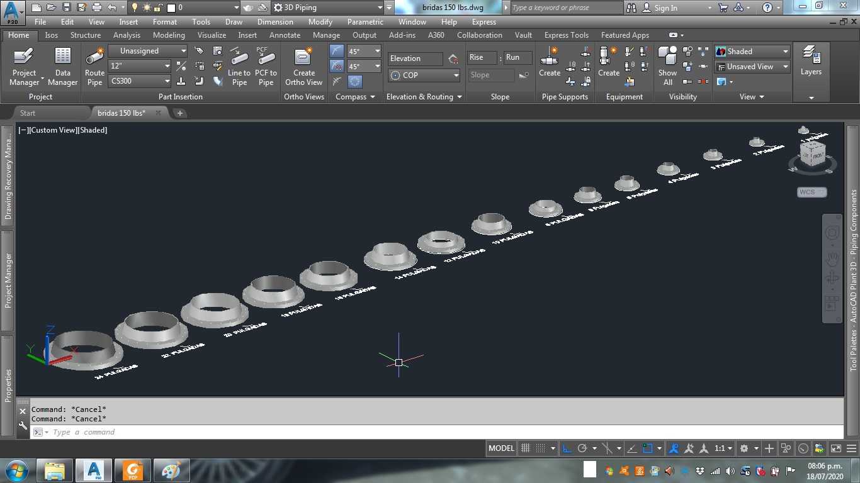Click the layer 0 color swatch
Viewport: 860px width, 483px height.
[x=171, y=8]
